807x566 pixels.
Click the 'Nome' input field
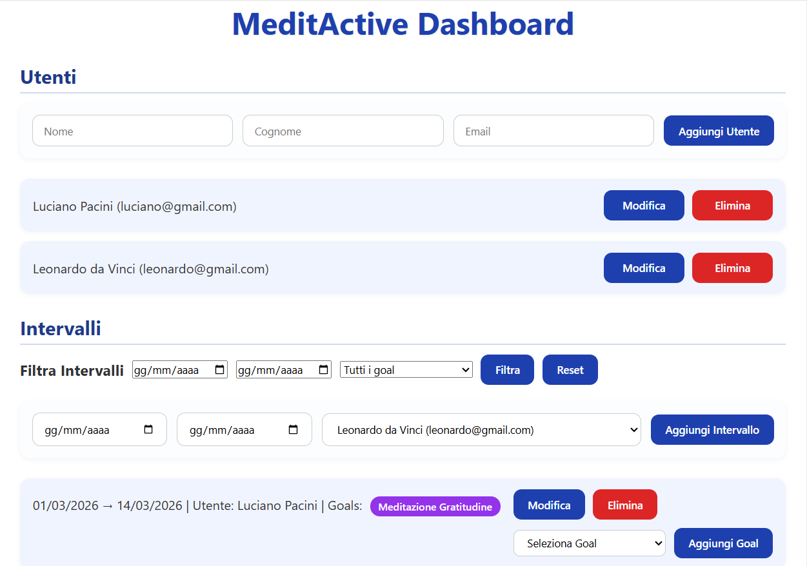click(132, 130)
